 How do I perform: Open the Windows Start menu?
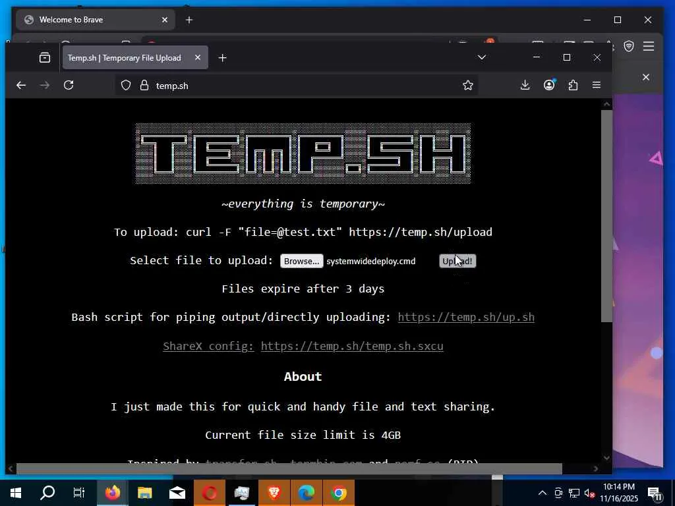click(x=16, y=493)
